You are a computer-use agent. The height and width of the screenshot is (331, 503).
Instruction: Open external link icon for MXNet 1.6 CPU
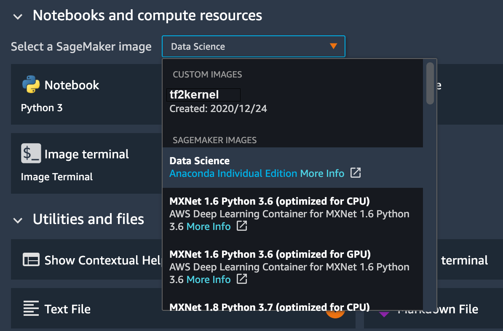[241, 226]
